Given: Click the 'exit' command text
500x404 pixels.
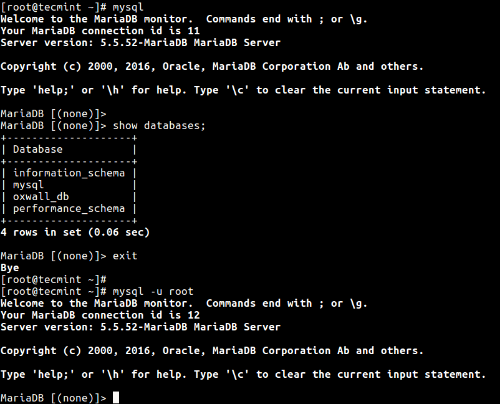Looking at the screenshot, I should pos(125,256).
